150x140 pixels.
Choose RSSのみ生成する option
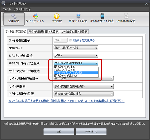tap(76, 70)
